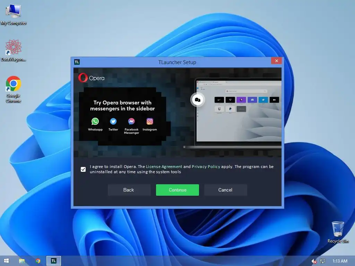Open the Windows Start button
Image resolution: width=355 pixels, height=266 pixels.
pyautogui.click(x=6, y=261)
